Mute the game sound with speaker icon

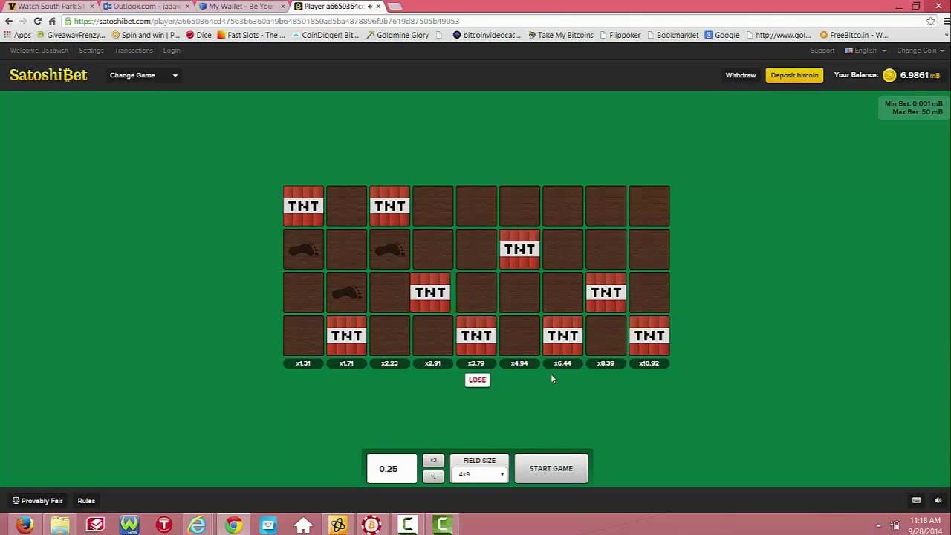[938, 500]
